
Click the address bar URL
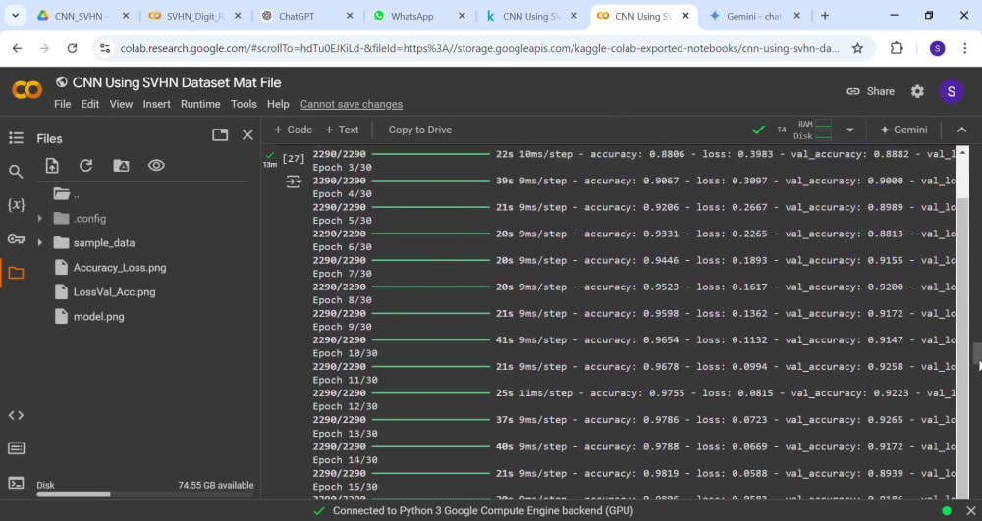(479, 48)
